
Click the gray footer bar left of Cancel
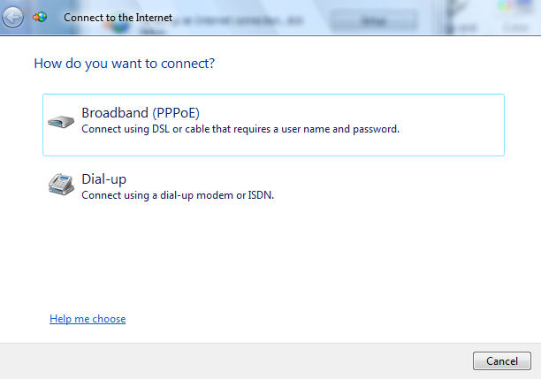pyautogui.click(x=234, y=361)
